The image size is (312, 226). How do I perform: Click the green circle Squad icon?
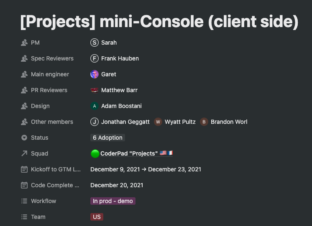coord(95,153)
